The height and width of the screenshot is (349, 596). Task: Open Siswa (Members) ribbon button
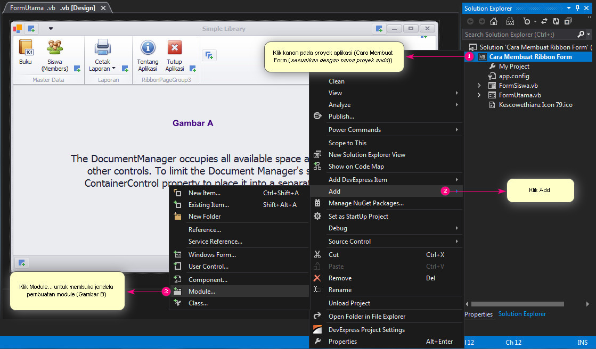coord(55,56)
